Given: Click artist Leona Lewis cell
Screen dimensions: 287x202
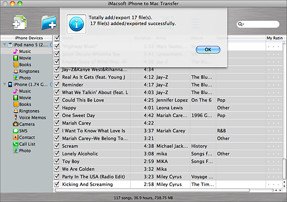Looking at the screenshot, I should 170,108.
